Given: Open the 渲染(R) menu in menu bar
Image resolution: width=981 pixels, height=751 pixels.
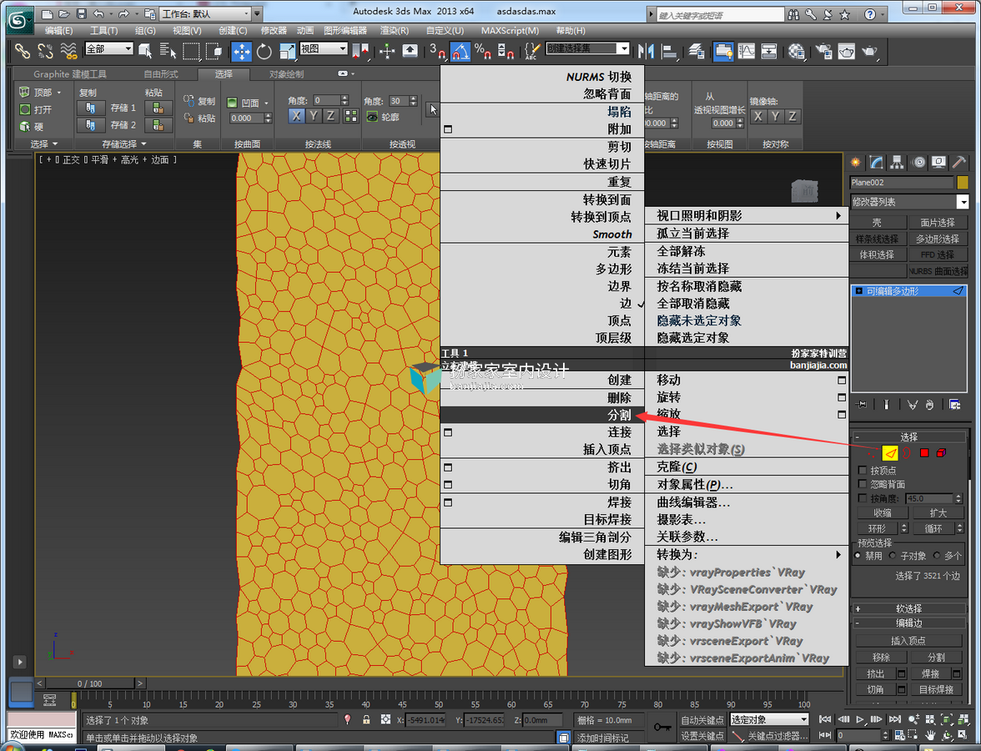Looking at the screenshot, I should 394,30.
